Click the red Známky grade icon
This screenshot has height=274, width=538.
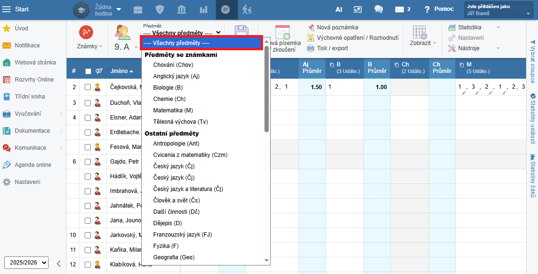point(86,32)
